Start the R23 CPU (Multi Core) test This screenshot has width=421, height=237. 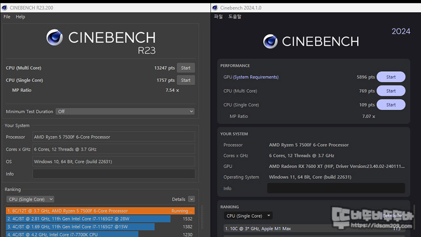[186, 68]
